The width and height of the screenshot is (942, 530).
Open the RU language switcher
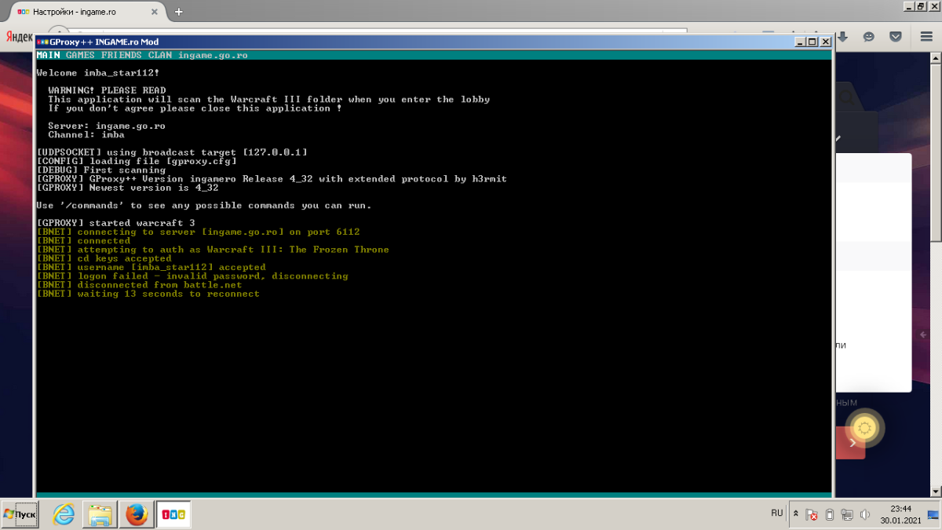coord(776,513)
